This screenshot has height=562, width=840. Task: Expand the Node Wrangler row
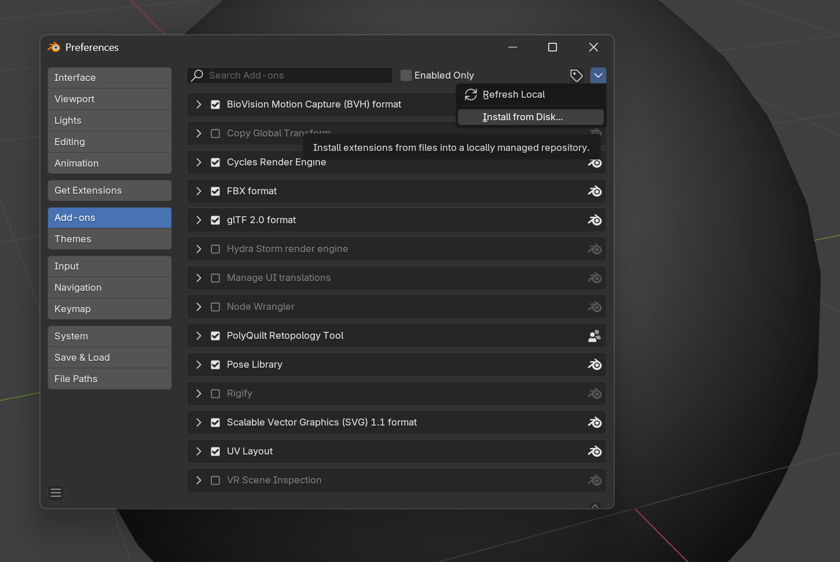199,306
